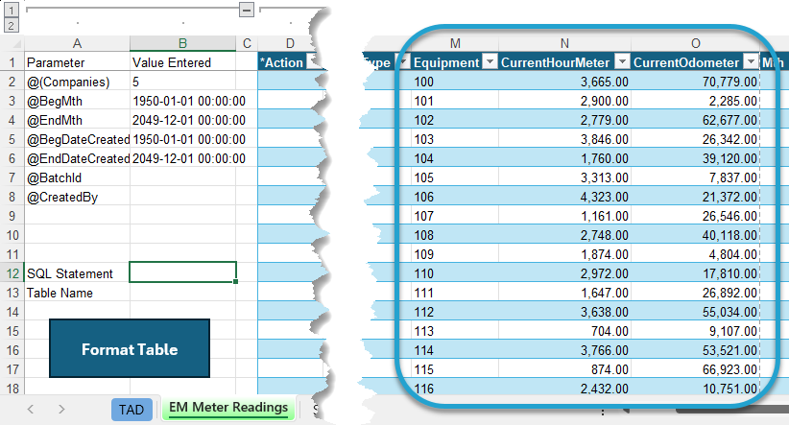Select column B header

182,43
